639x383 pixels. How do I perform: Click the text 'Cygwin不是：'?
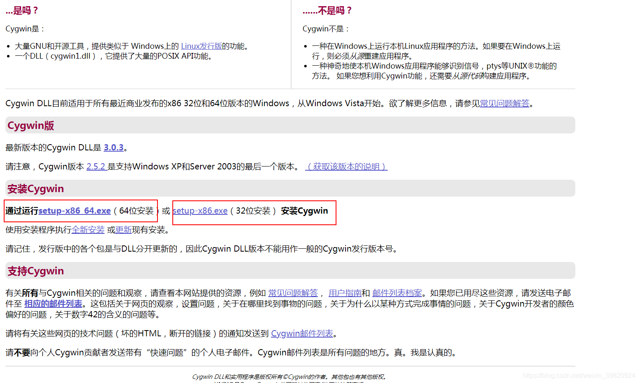(x=326, y=29)
